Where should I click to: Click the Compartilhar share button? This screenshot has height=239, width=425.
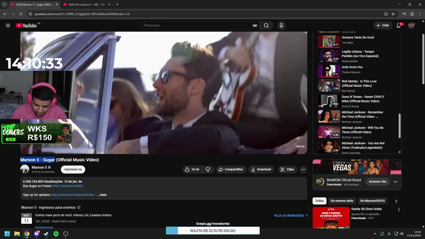pos(231,169)
